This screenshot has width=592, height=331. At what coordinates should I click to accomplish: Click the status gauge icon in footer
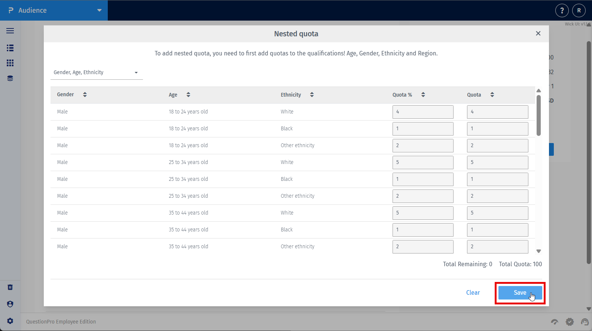coord(555,322)
